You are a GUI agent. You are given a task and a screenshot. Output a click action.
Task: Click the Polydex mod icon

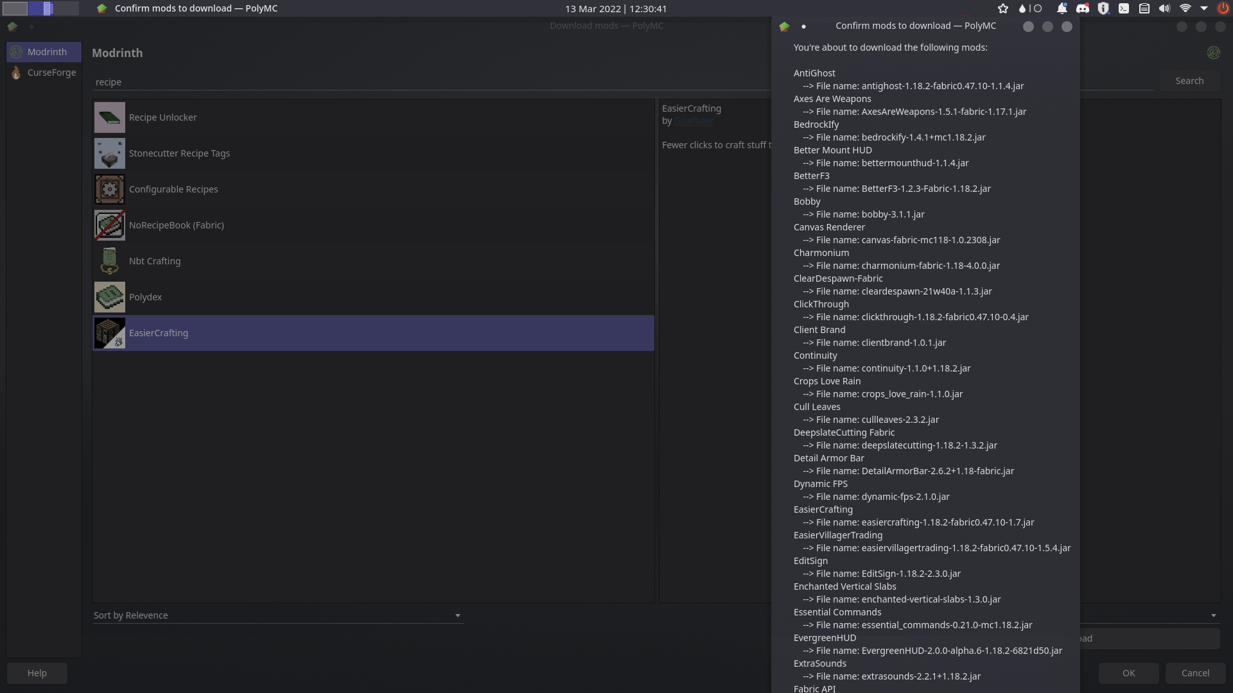click(109, 297)
